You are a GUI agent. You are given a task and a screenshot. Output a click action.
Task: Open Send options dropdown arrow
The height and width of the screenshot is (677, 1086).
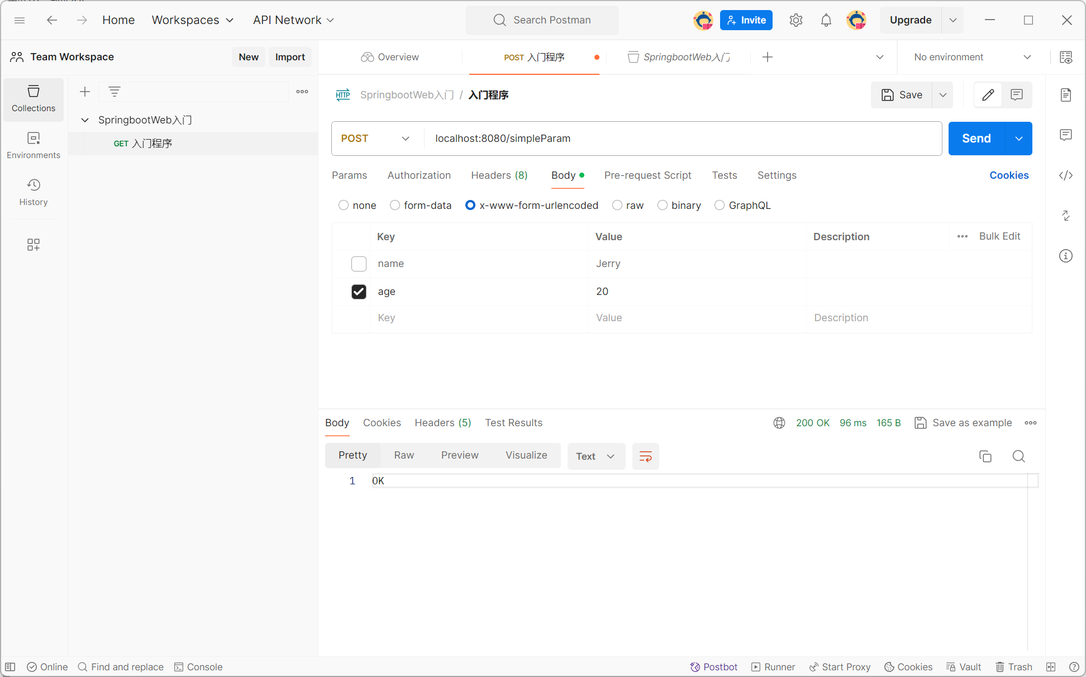1019,139
